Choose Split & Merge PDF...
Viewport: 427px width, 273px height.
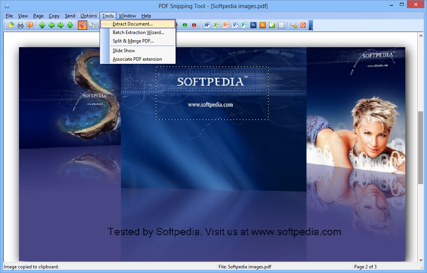point(138,41)
